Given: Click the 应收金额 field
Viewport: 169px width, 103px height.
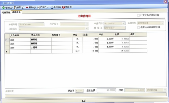Looking at the screenshot, I should 106,90.
